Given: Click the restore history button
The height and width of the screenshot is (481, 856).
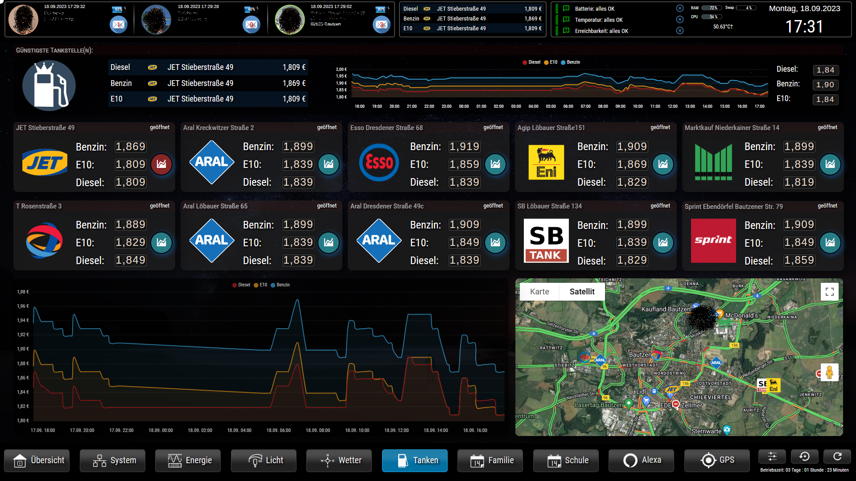Looking at the screenshot, I should 805,457.
